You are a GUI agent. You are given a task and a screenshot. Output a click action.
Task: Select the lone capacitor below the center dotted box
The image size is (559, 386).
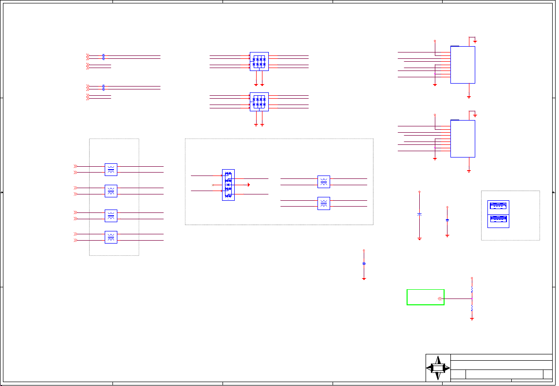tap(364, 263)
